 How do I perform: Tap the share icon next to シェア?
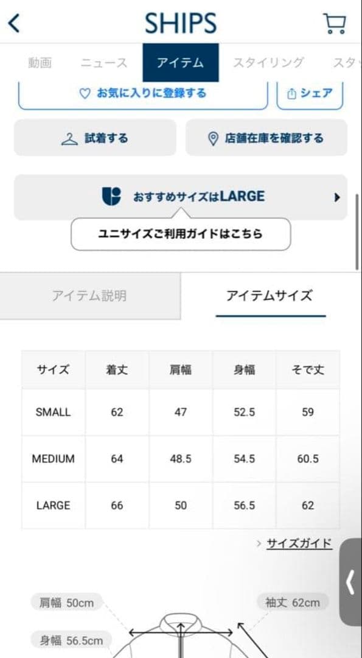291,93
